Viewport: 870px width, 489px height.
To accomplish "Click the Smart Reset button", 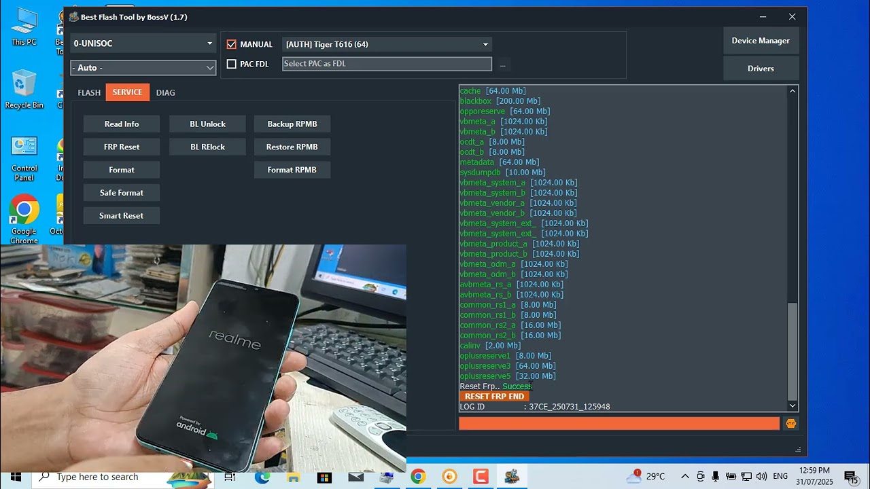I will [x=122, y=216].
